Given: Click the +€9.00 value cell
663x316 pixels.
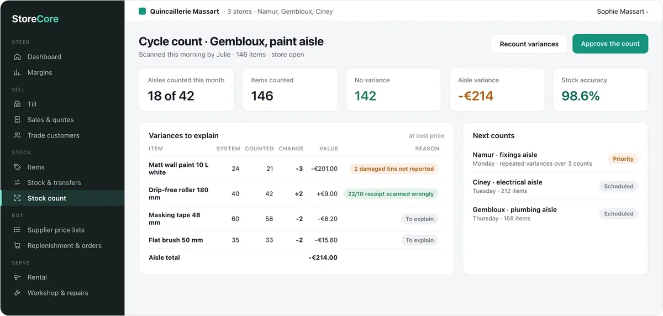Looking at the screenshot, I should pyautogui.click(x=327, y=194).
